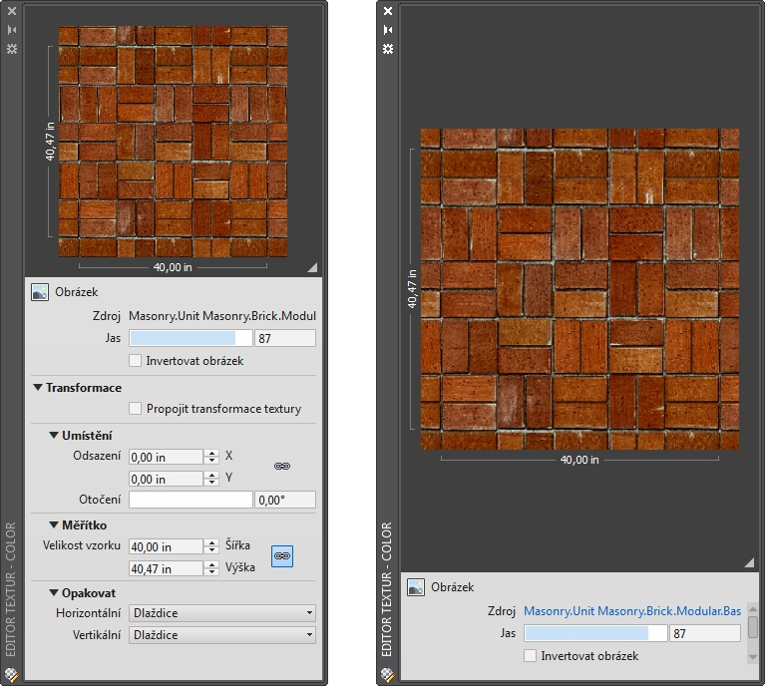The width and height of the screenshot is (769, 690).
Task: Enable Invertovat obrázek in the right panel
Action: point(531,656)
